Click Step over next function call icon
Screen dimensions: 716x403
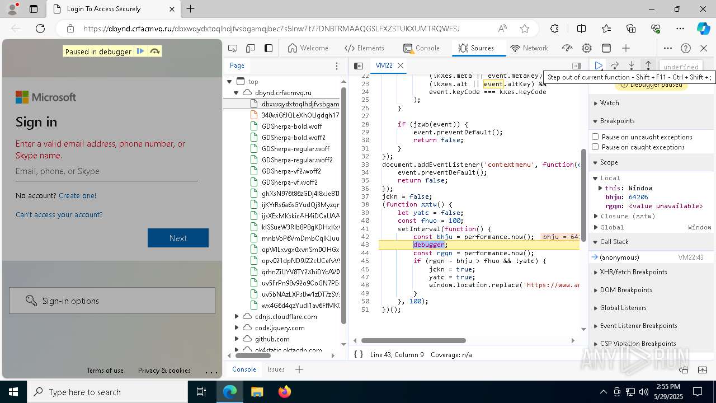(x=615, y=66)
